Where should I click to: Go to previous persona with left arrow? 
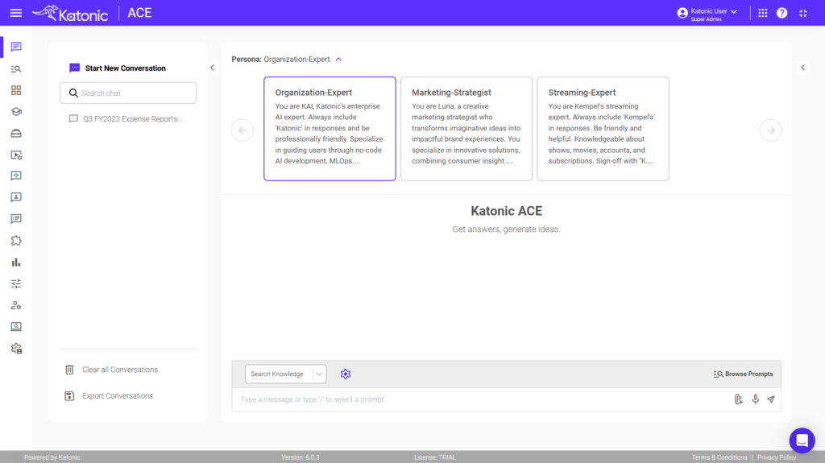[243, 130]
